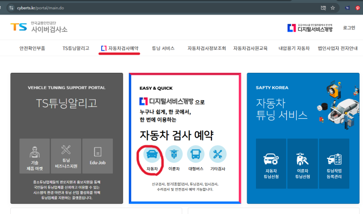Open 튜닝작업 등록관리 tile
Image resolution: width=363 pixels, height=214 pixels.
(x=334, y=164)
